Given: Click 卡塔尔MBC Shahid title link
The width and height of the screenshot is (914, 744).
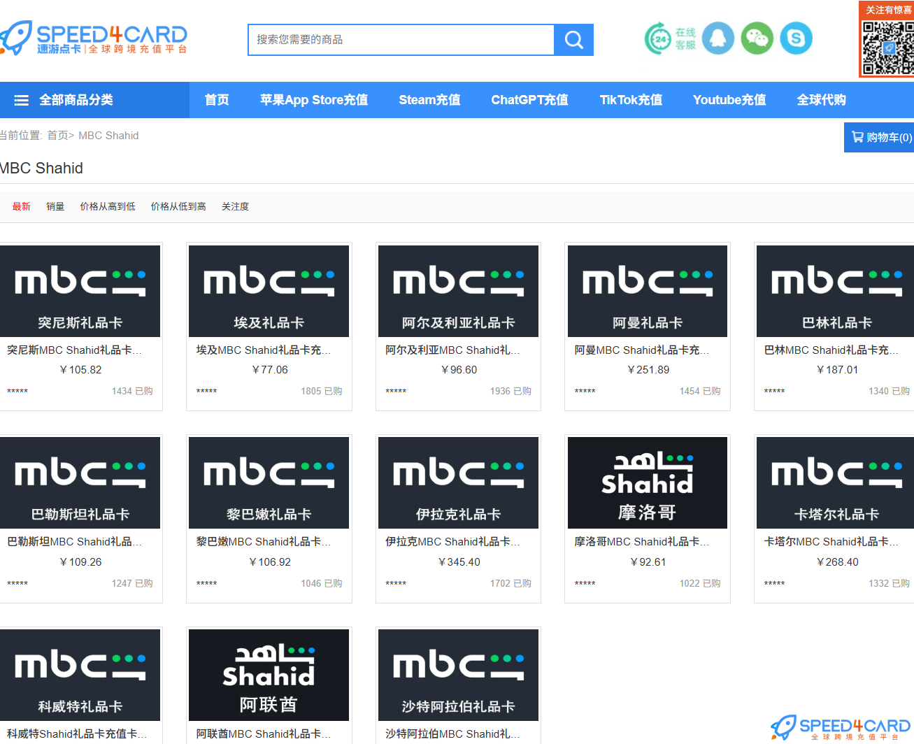Looking at the screenshot, I should (x=831, y=542).
